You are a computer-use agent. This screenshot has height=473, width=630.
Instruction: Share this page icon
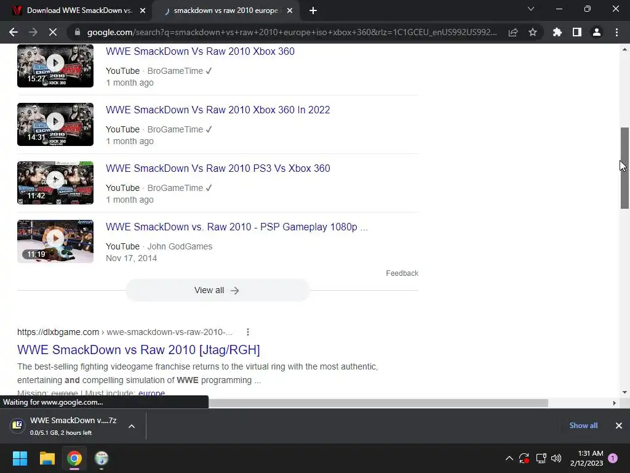coord(513,32)
